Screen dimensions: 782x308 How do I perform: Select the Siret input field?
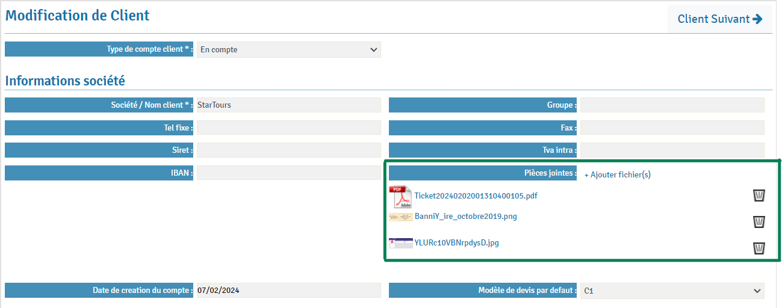click(x=289, y=150)
